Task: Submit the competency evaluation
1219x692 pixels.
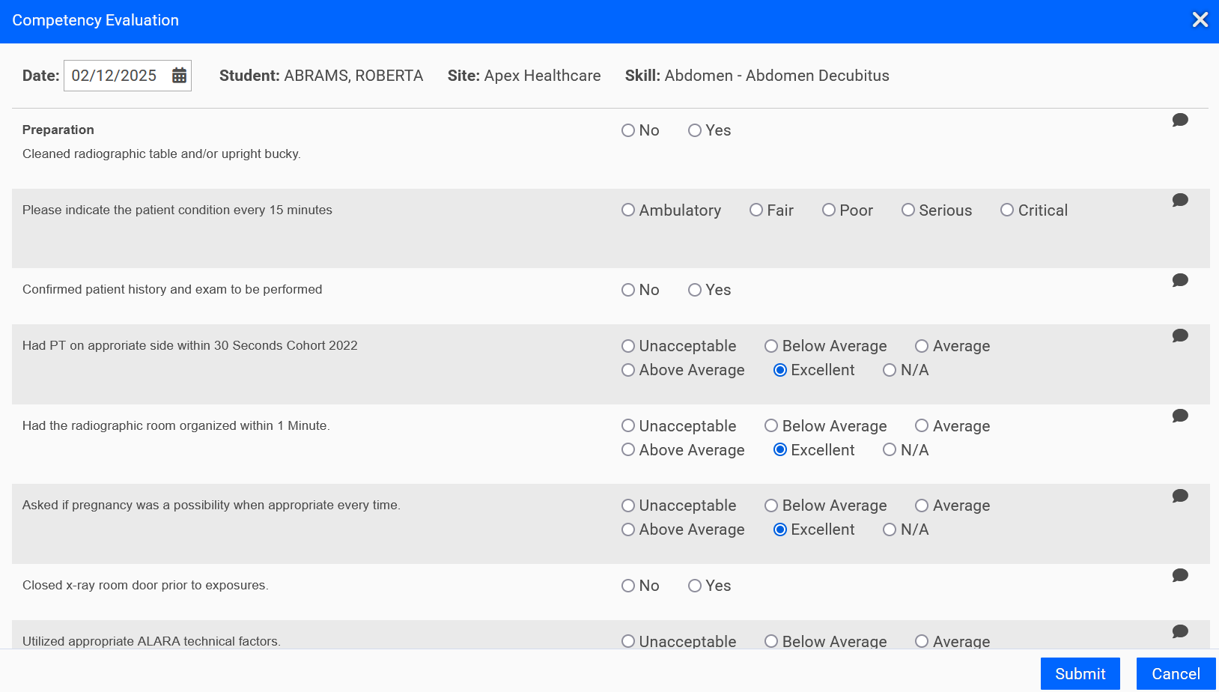Action: click(x=1080, y=673)
